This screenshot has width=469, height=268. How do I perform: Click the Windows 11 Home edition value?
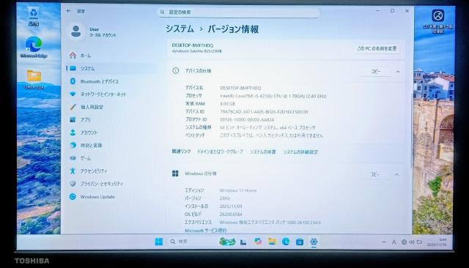pyautogui.click(x=238, y=190)
